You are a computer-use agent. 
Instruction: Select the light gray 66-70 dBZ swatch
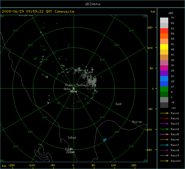coord(164,20)
